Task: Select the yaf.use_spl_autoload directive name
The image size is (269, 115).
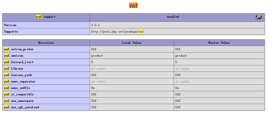Action: coord(21,107)
